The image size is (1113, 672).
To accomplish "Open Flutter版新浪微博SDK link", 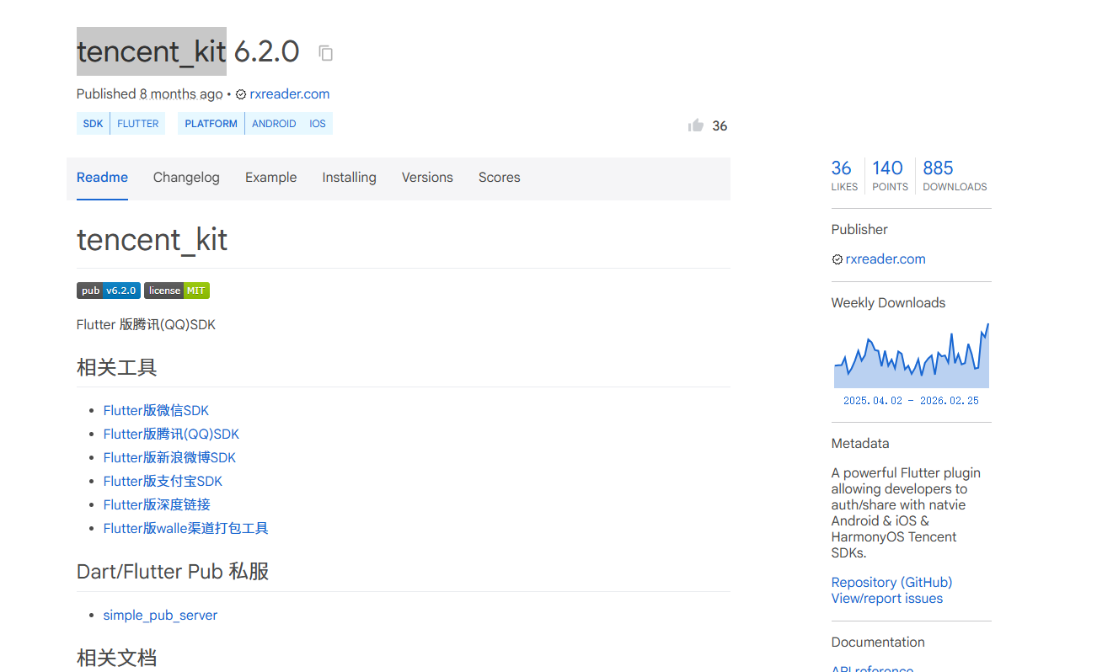I will [x=169, y=458].
